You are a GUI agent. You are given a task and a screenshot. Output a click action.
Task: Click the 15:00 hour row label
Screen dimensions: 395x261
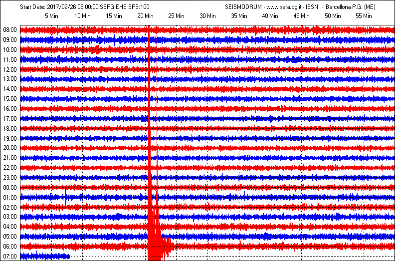(10, 99)
